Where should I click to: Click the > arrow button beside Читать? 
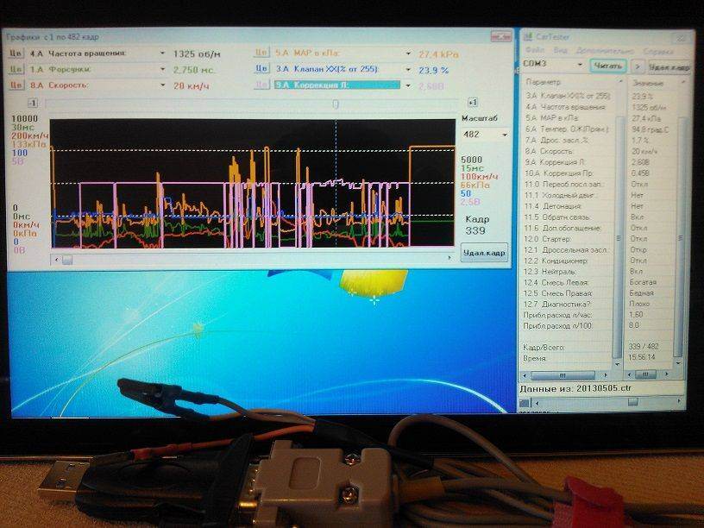coord(637,66)
